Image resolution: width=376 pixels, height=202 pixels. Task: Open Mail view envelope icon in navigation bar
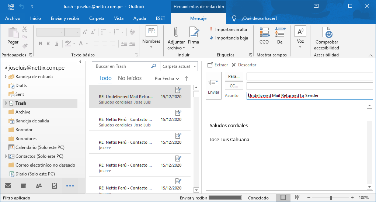pos(8,186)
